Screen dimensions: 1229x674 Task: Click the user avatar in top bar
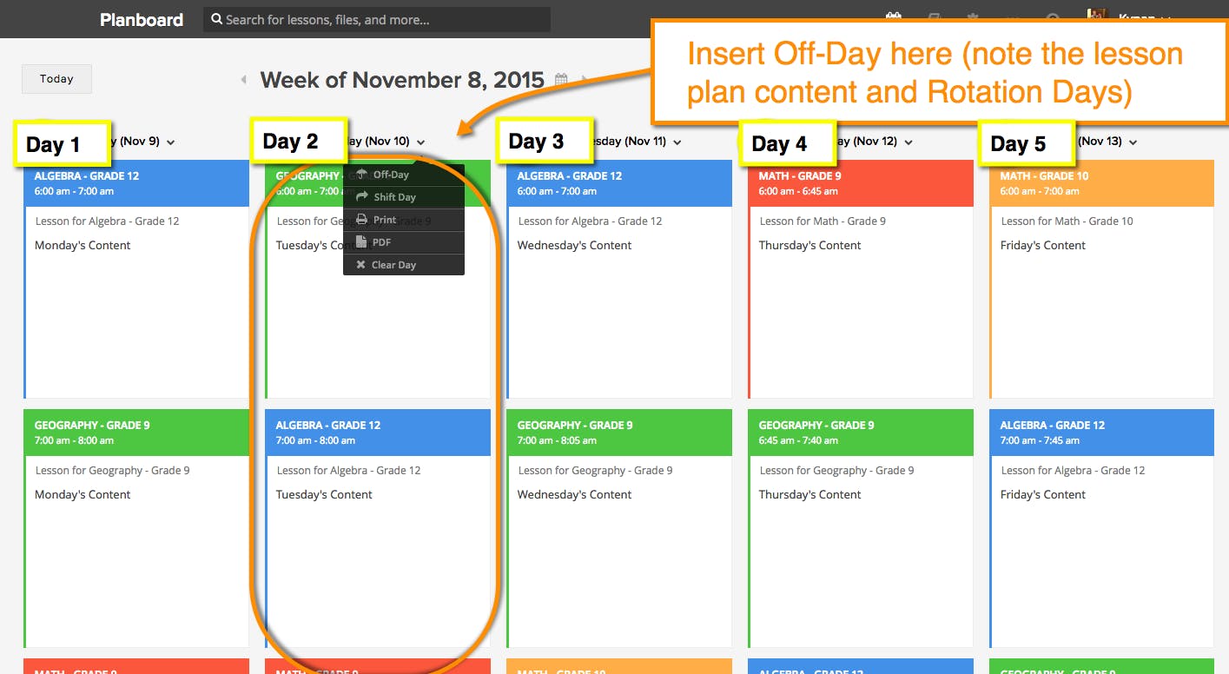(x=1097, y=18)
